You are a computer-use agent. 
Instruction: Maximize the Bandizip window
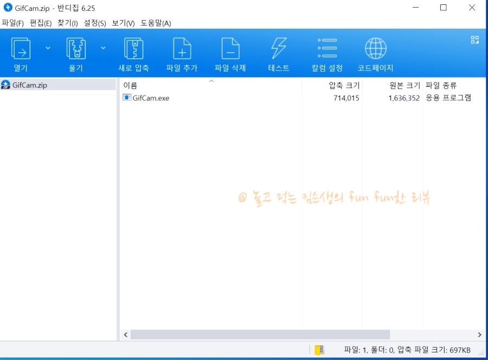pyautogui.click(x=444, y=8)
